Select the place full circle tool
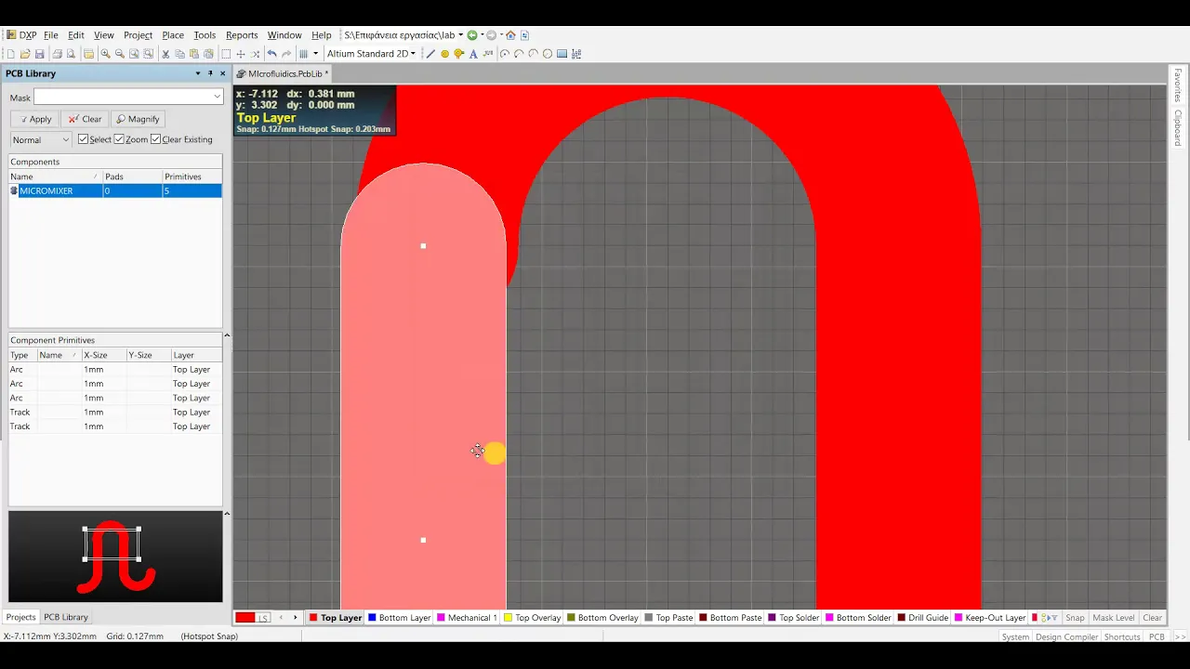Viewport: 1190px width, 669px height. click(548, 54)
